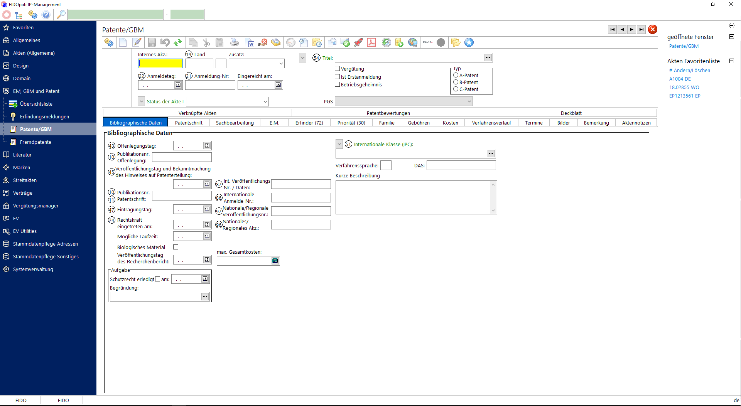This screenshot has width=741, height=406.
Task: Select the B-Patent radio button
Action: pos(456,82)
